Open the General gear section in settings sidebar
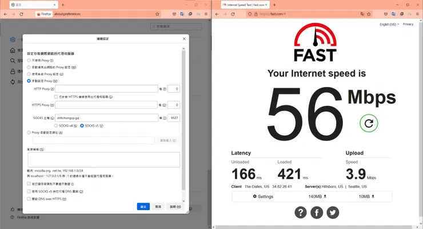 (x=13, y=40)
